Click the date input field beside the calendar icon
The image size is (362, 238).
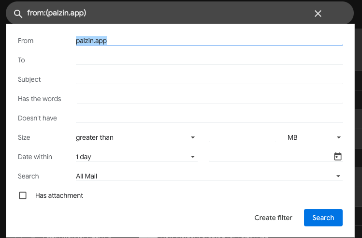tap(271, 157)
